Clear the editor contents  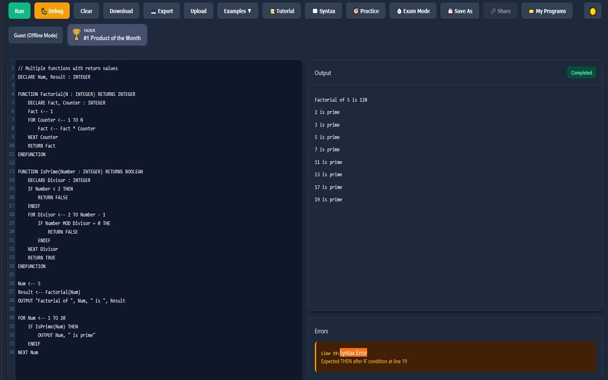coord(86,11)
